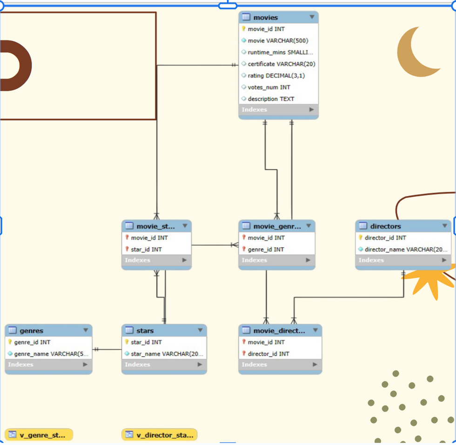Click the red key icon beside star_id in movie_st

(128, 249)
